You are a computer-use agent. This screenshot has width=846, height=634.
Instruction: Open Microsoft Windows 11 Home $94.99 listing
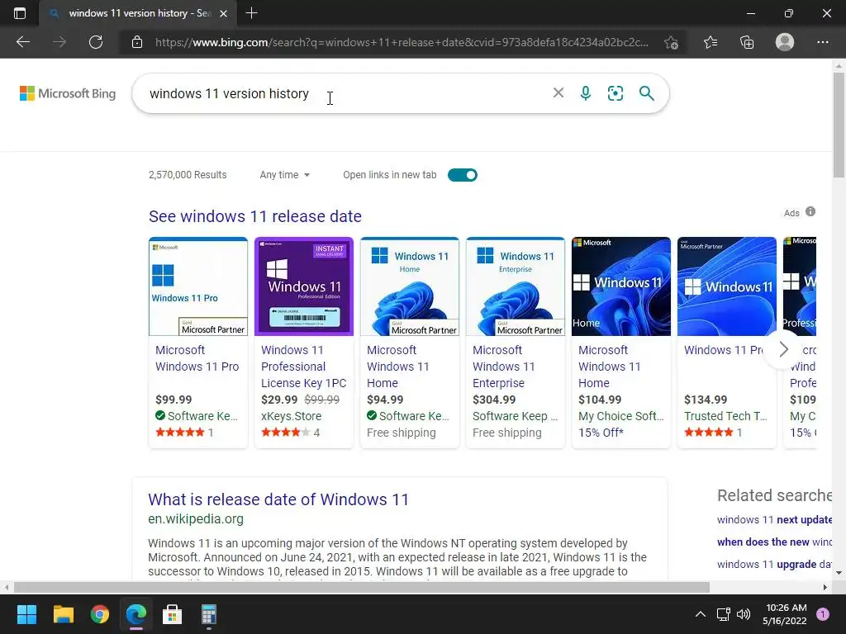pyautogui.click(x=398, y=367)
